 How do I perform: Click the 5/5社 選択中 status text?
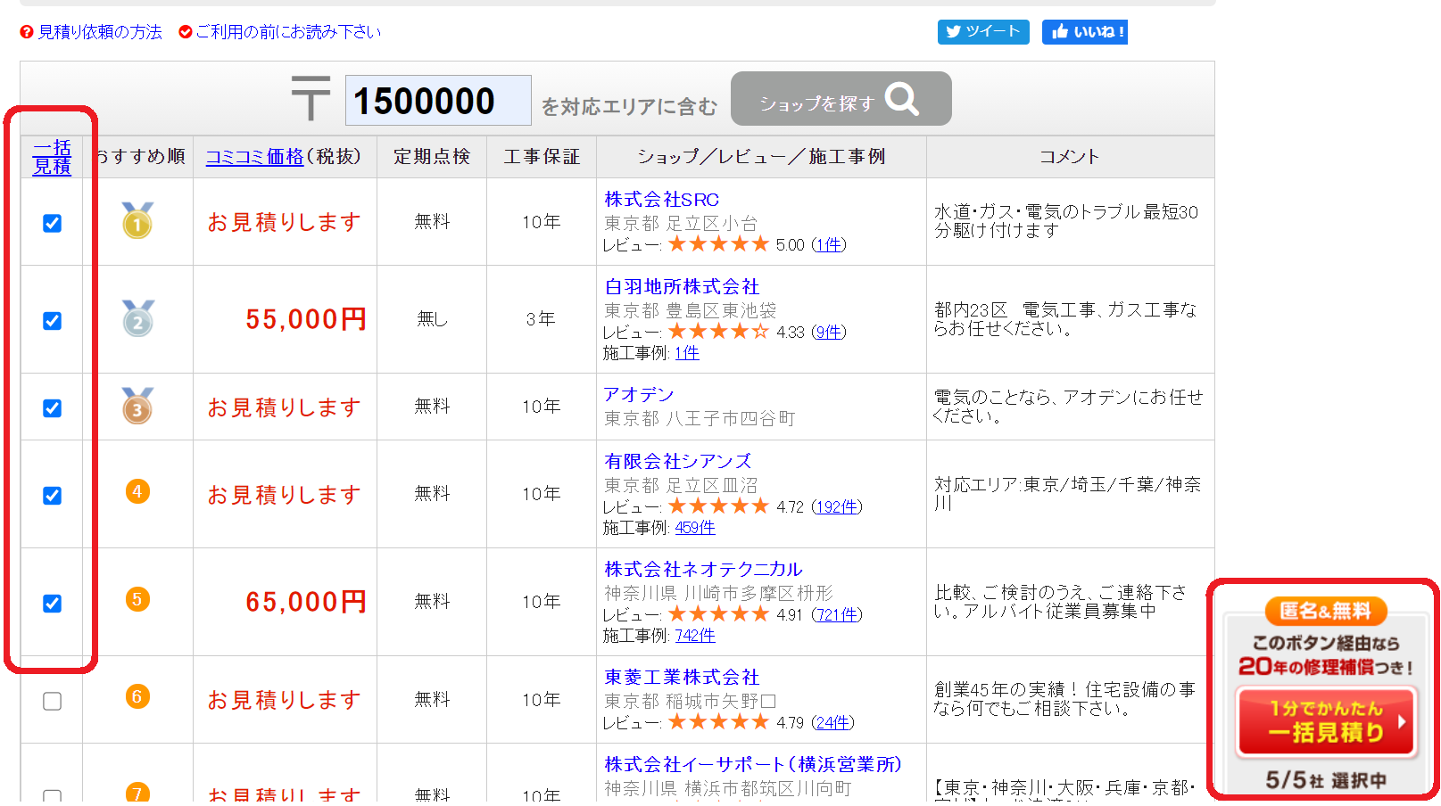coord(1326,780)
